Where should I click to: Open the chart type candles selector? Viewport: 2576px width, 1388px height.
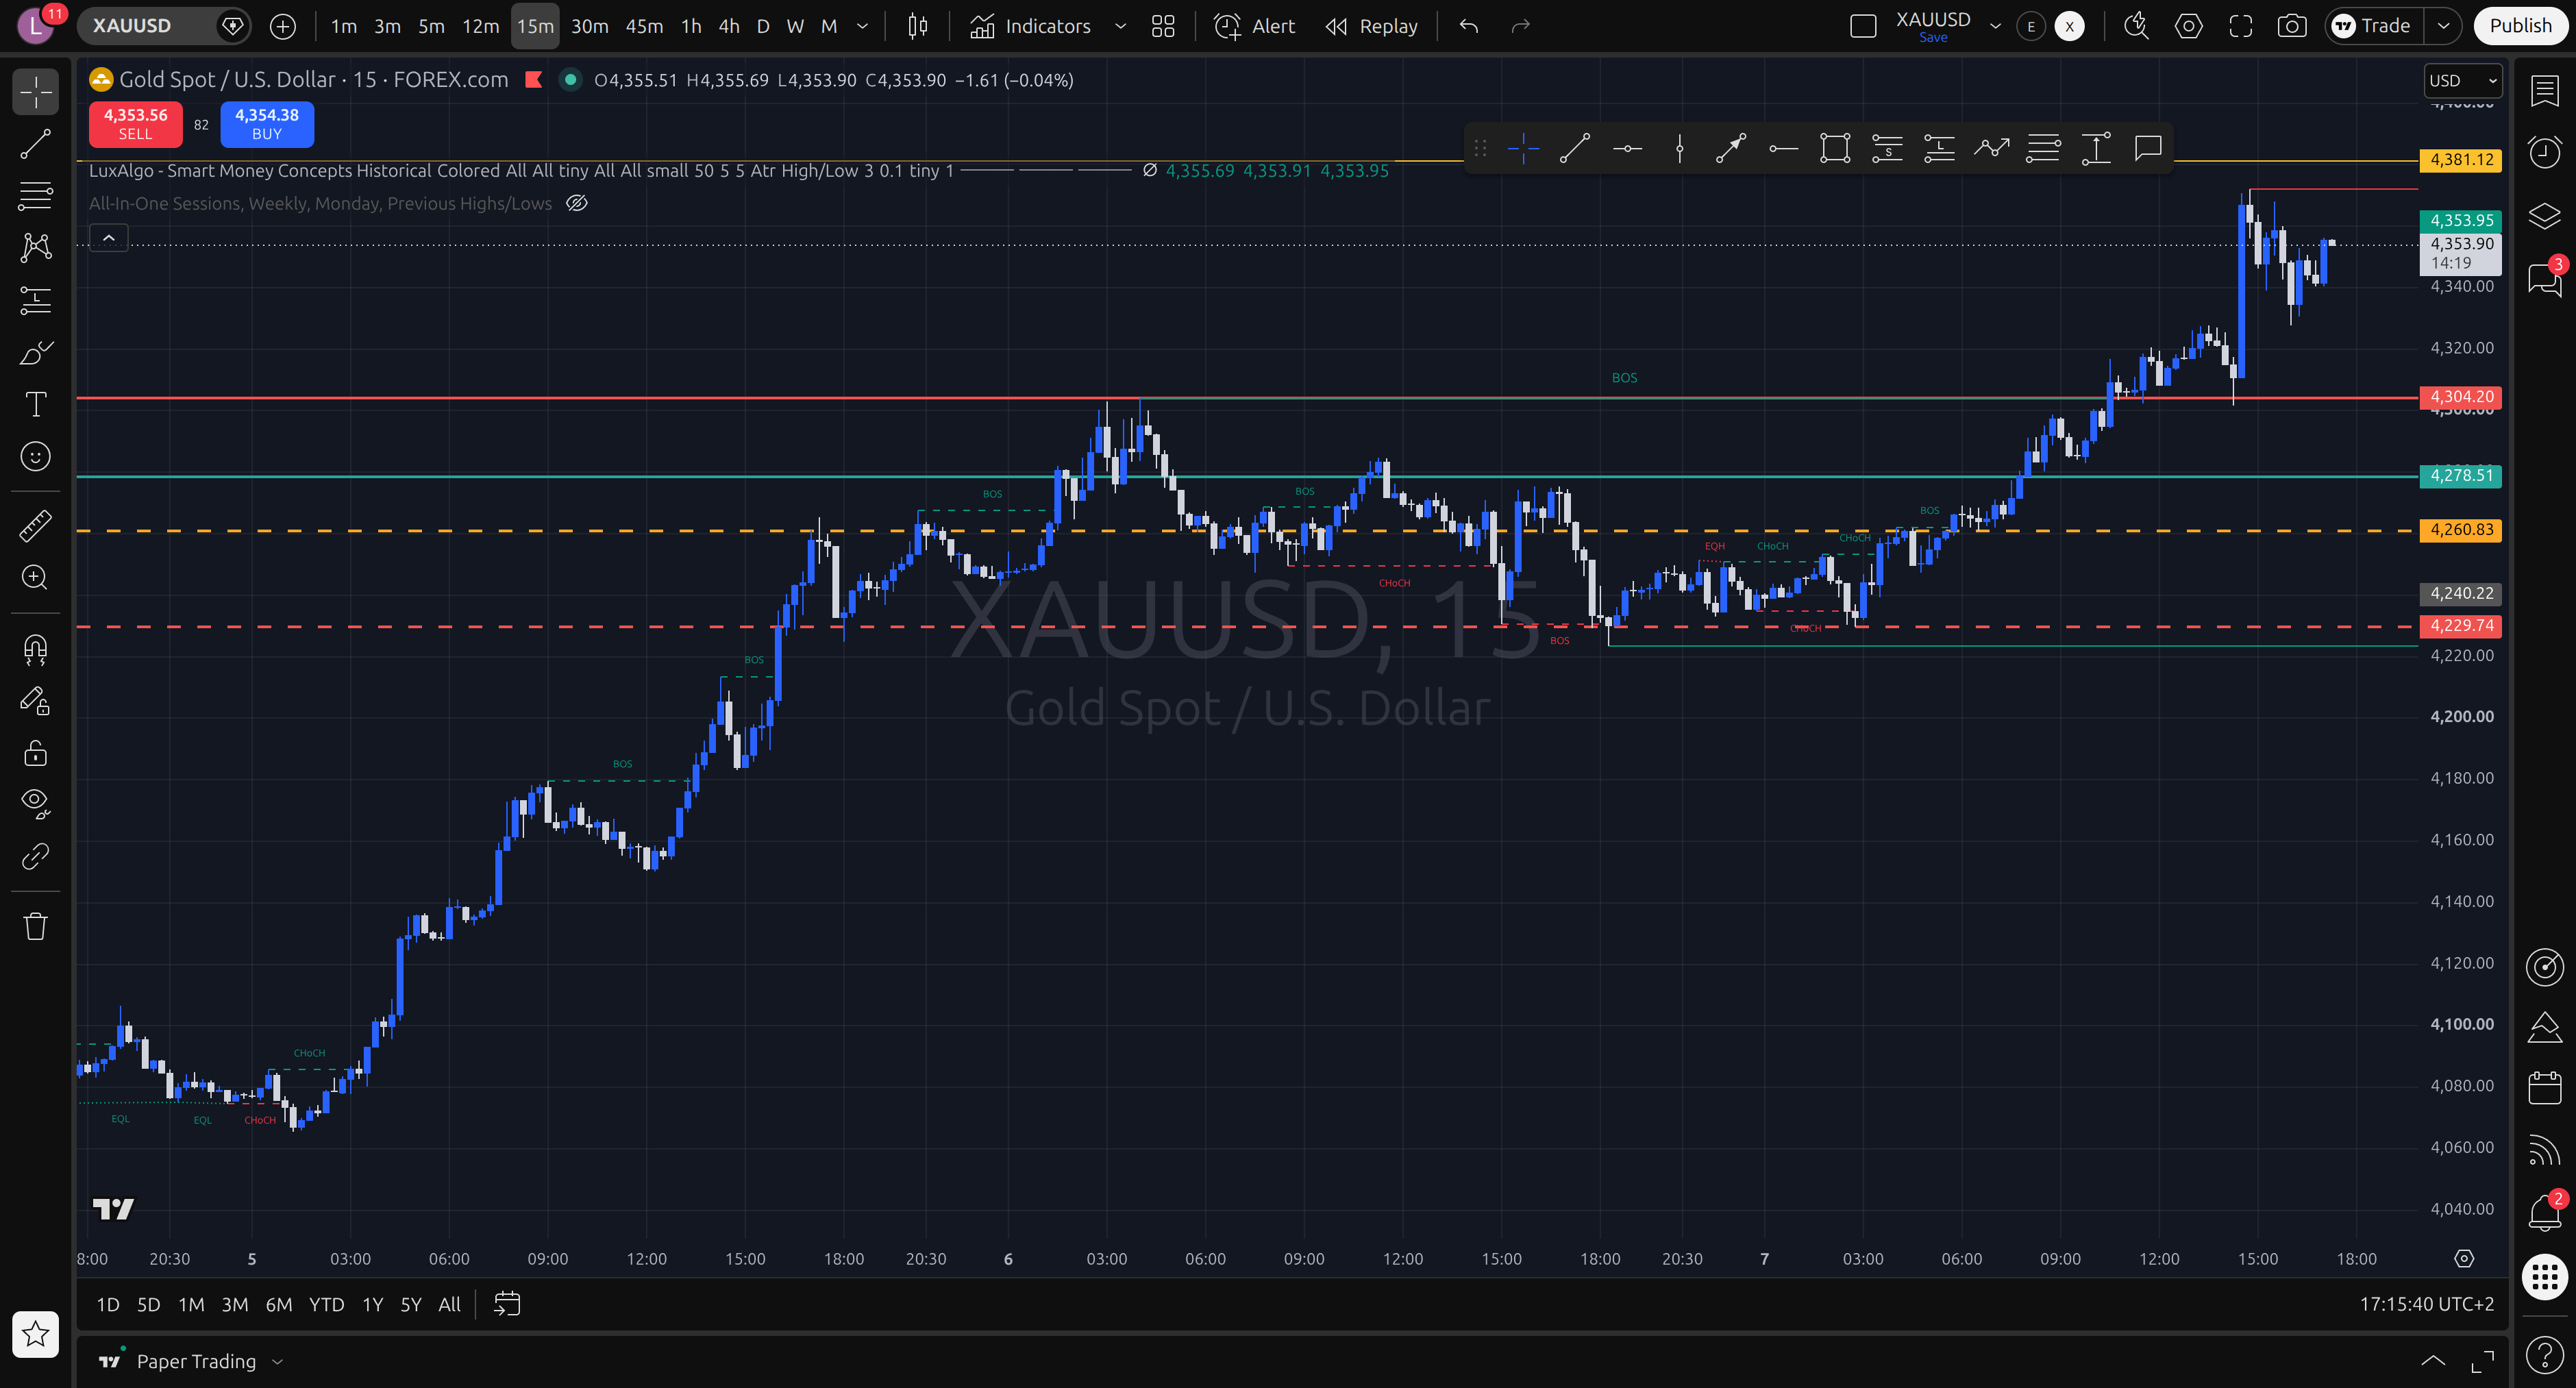[x=917, y=26]
